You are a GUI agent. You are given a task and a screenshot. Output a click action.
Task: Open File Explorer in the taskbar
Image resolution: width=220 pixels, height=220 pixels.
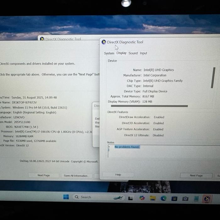[153, 198]
